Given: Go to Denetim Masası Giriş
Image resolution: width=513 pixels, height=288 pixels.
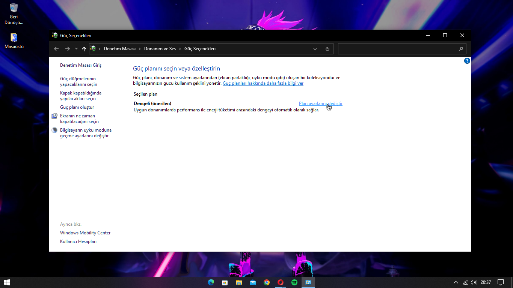Looking at the screenshot, I should point(81,65).
